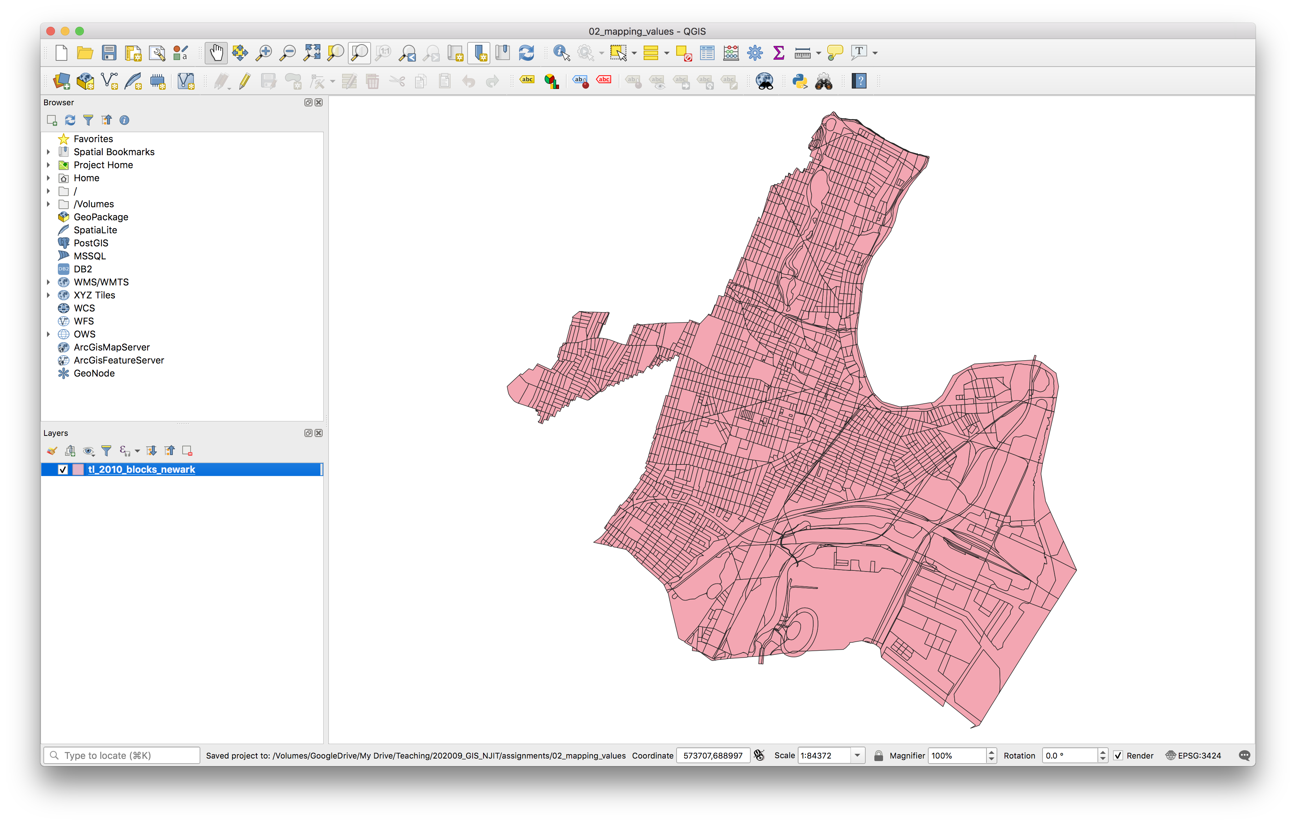Open the Python console icon
1296x824 pixels.
800,81
